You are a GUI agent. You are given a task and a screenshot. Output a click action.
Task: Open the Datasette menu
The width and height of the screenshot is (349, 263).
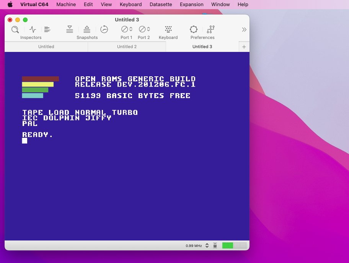[161, 5]
